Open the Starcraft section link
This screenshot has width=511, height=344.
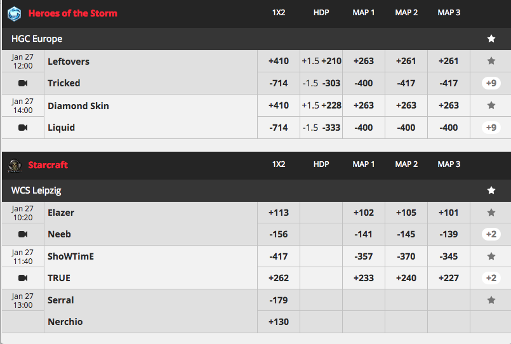point(48,165)
